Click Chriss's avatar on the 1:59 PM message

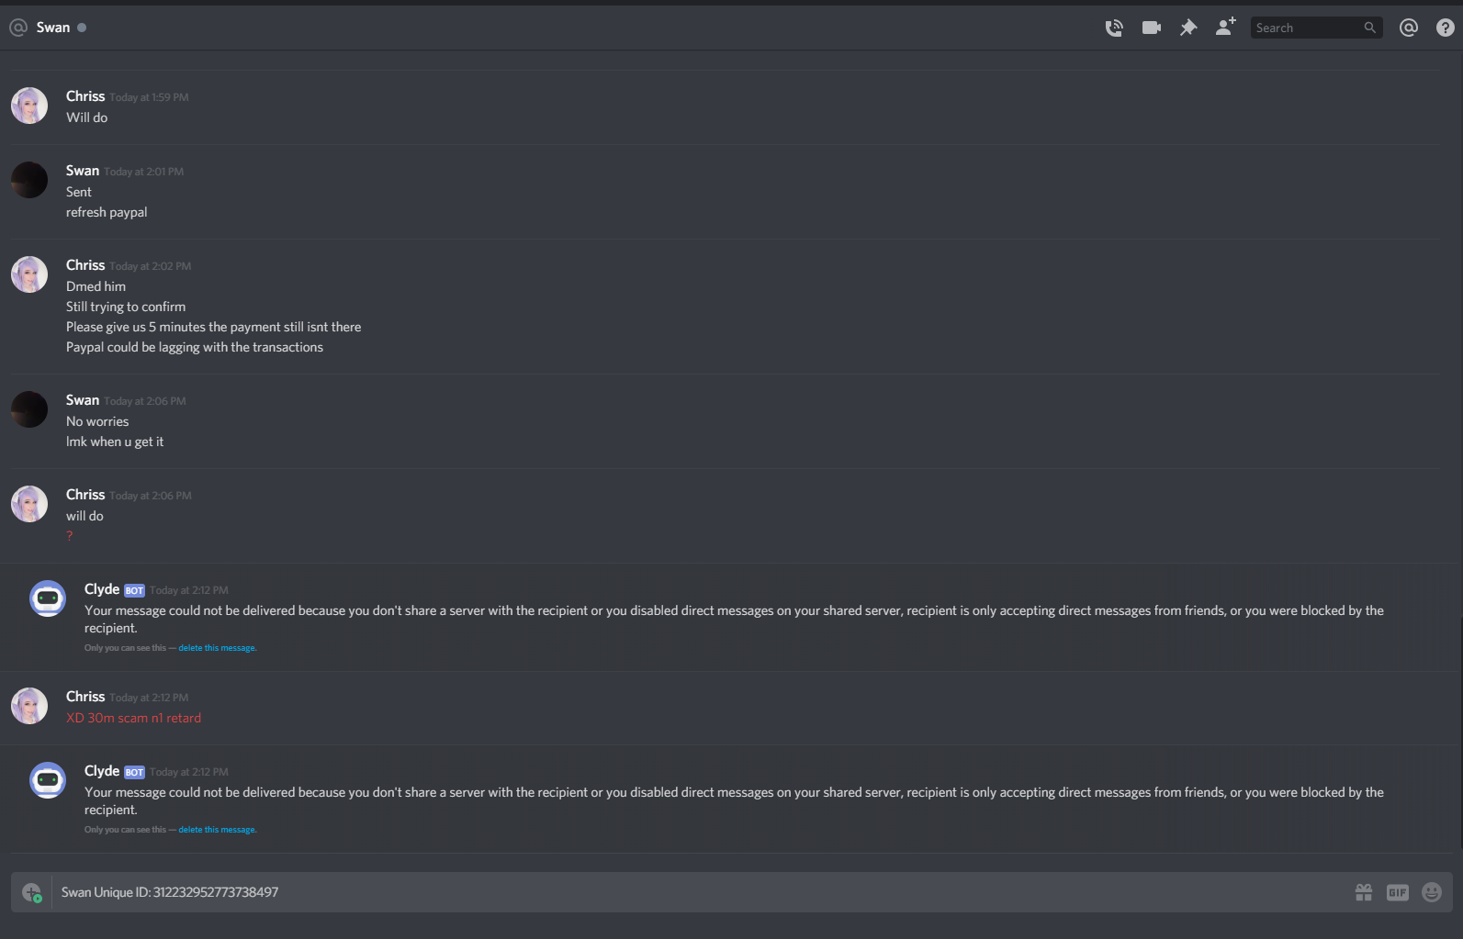click(x=29, y=106)
